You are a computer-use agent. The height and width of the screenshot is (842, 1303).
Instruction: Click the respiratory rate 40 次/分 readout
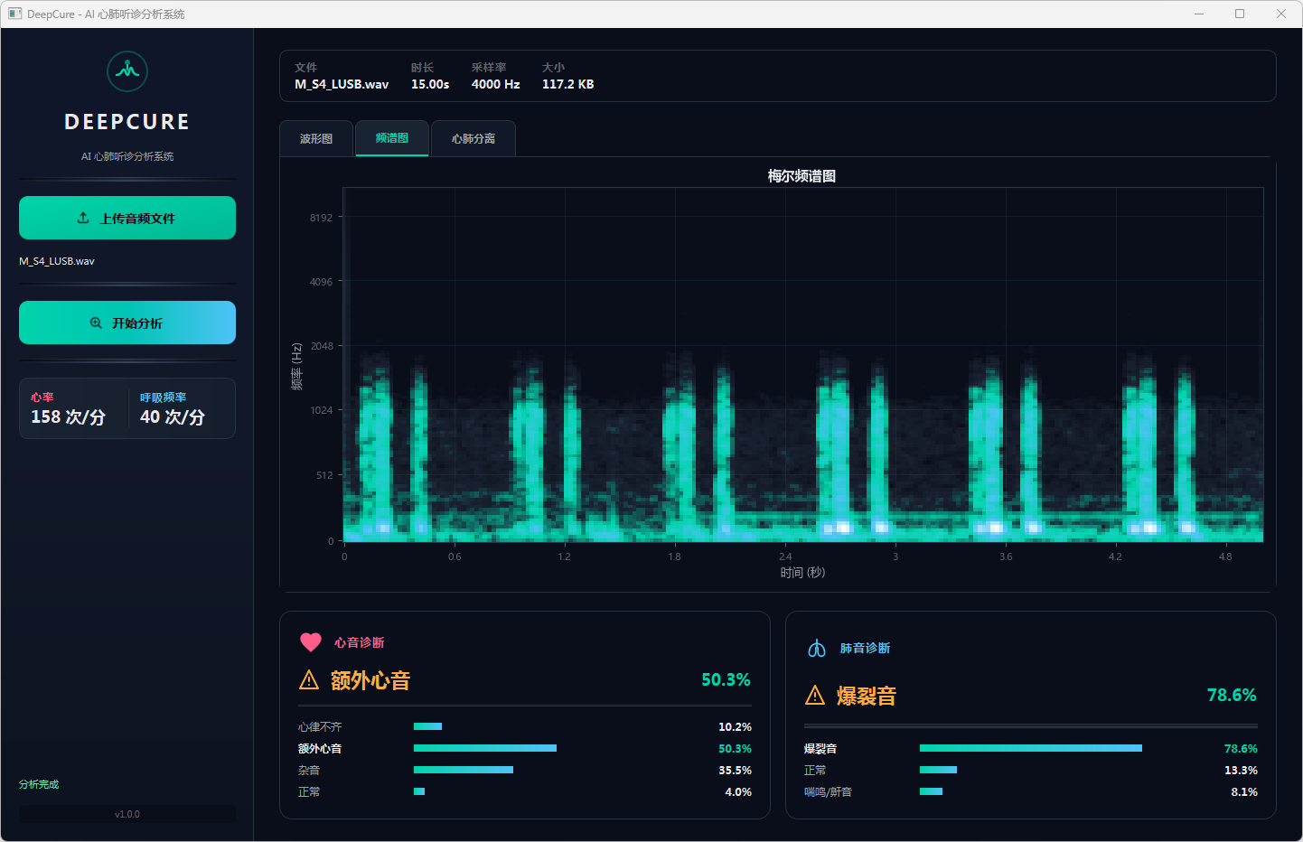(173, 416)
